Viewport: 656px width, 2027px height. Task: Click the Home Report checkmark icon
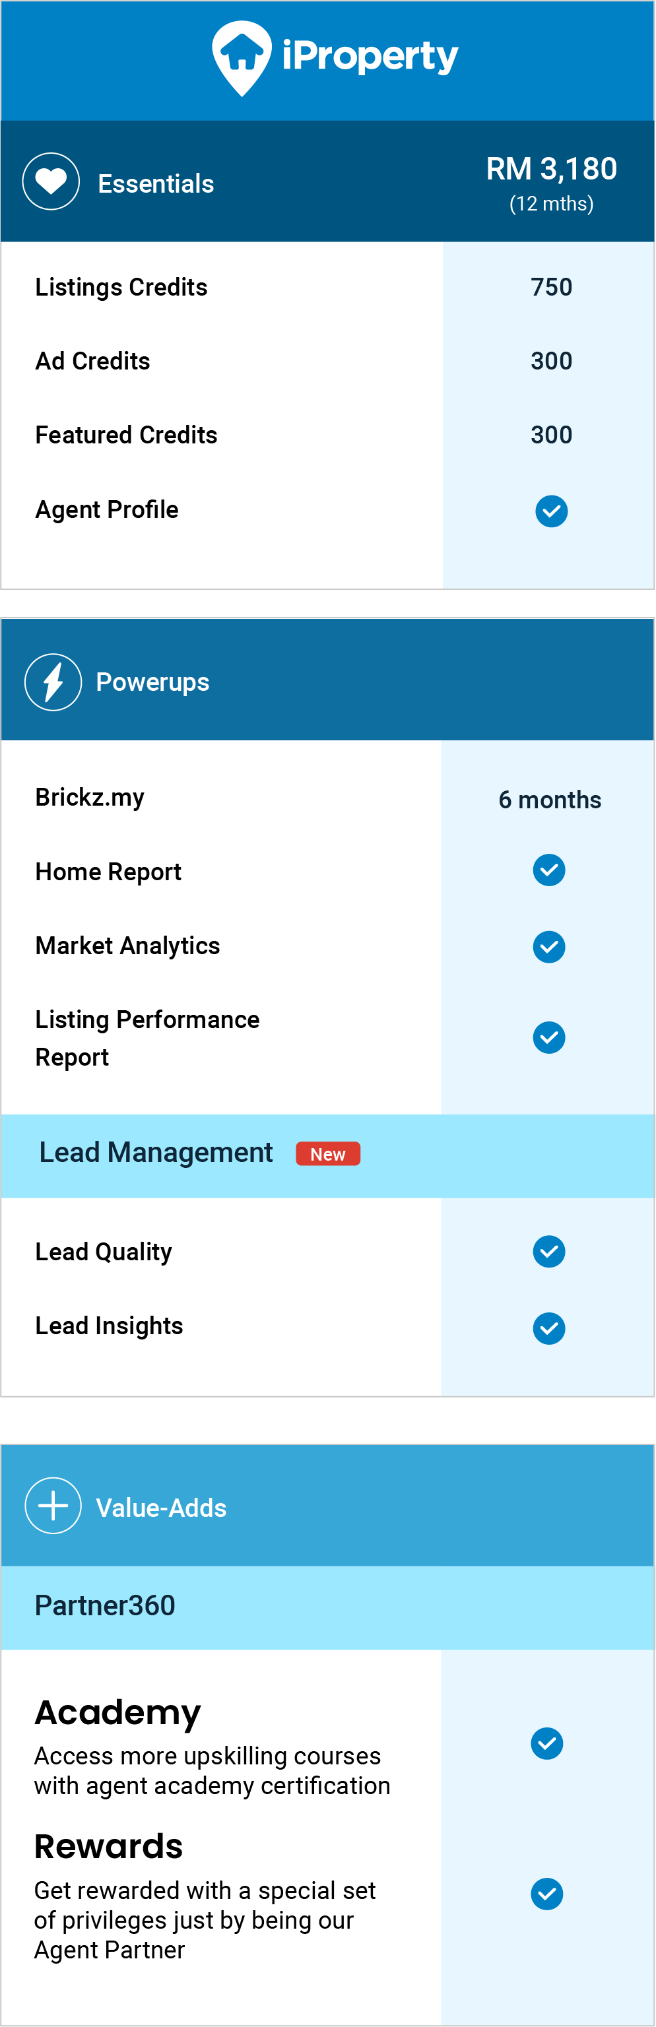click(x=549, y=870)
